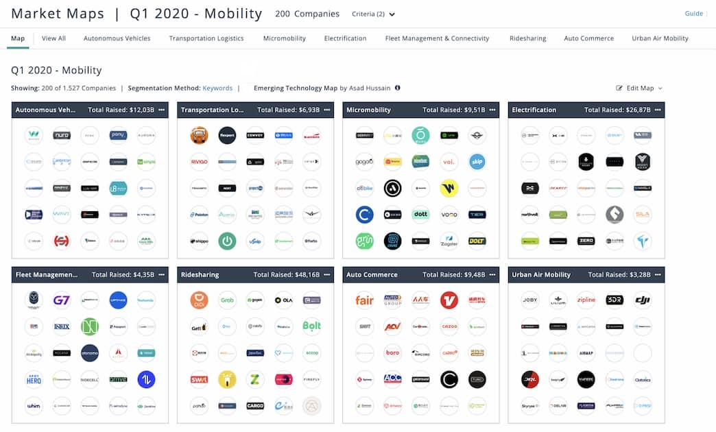Click the AIRMAP company logo
The image size is (716, 432).
(x=586, y=353)
